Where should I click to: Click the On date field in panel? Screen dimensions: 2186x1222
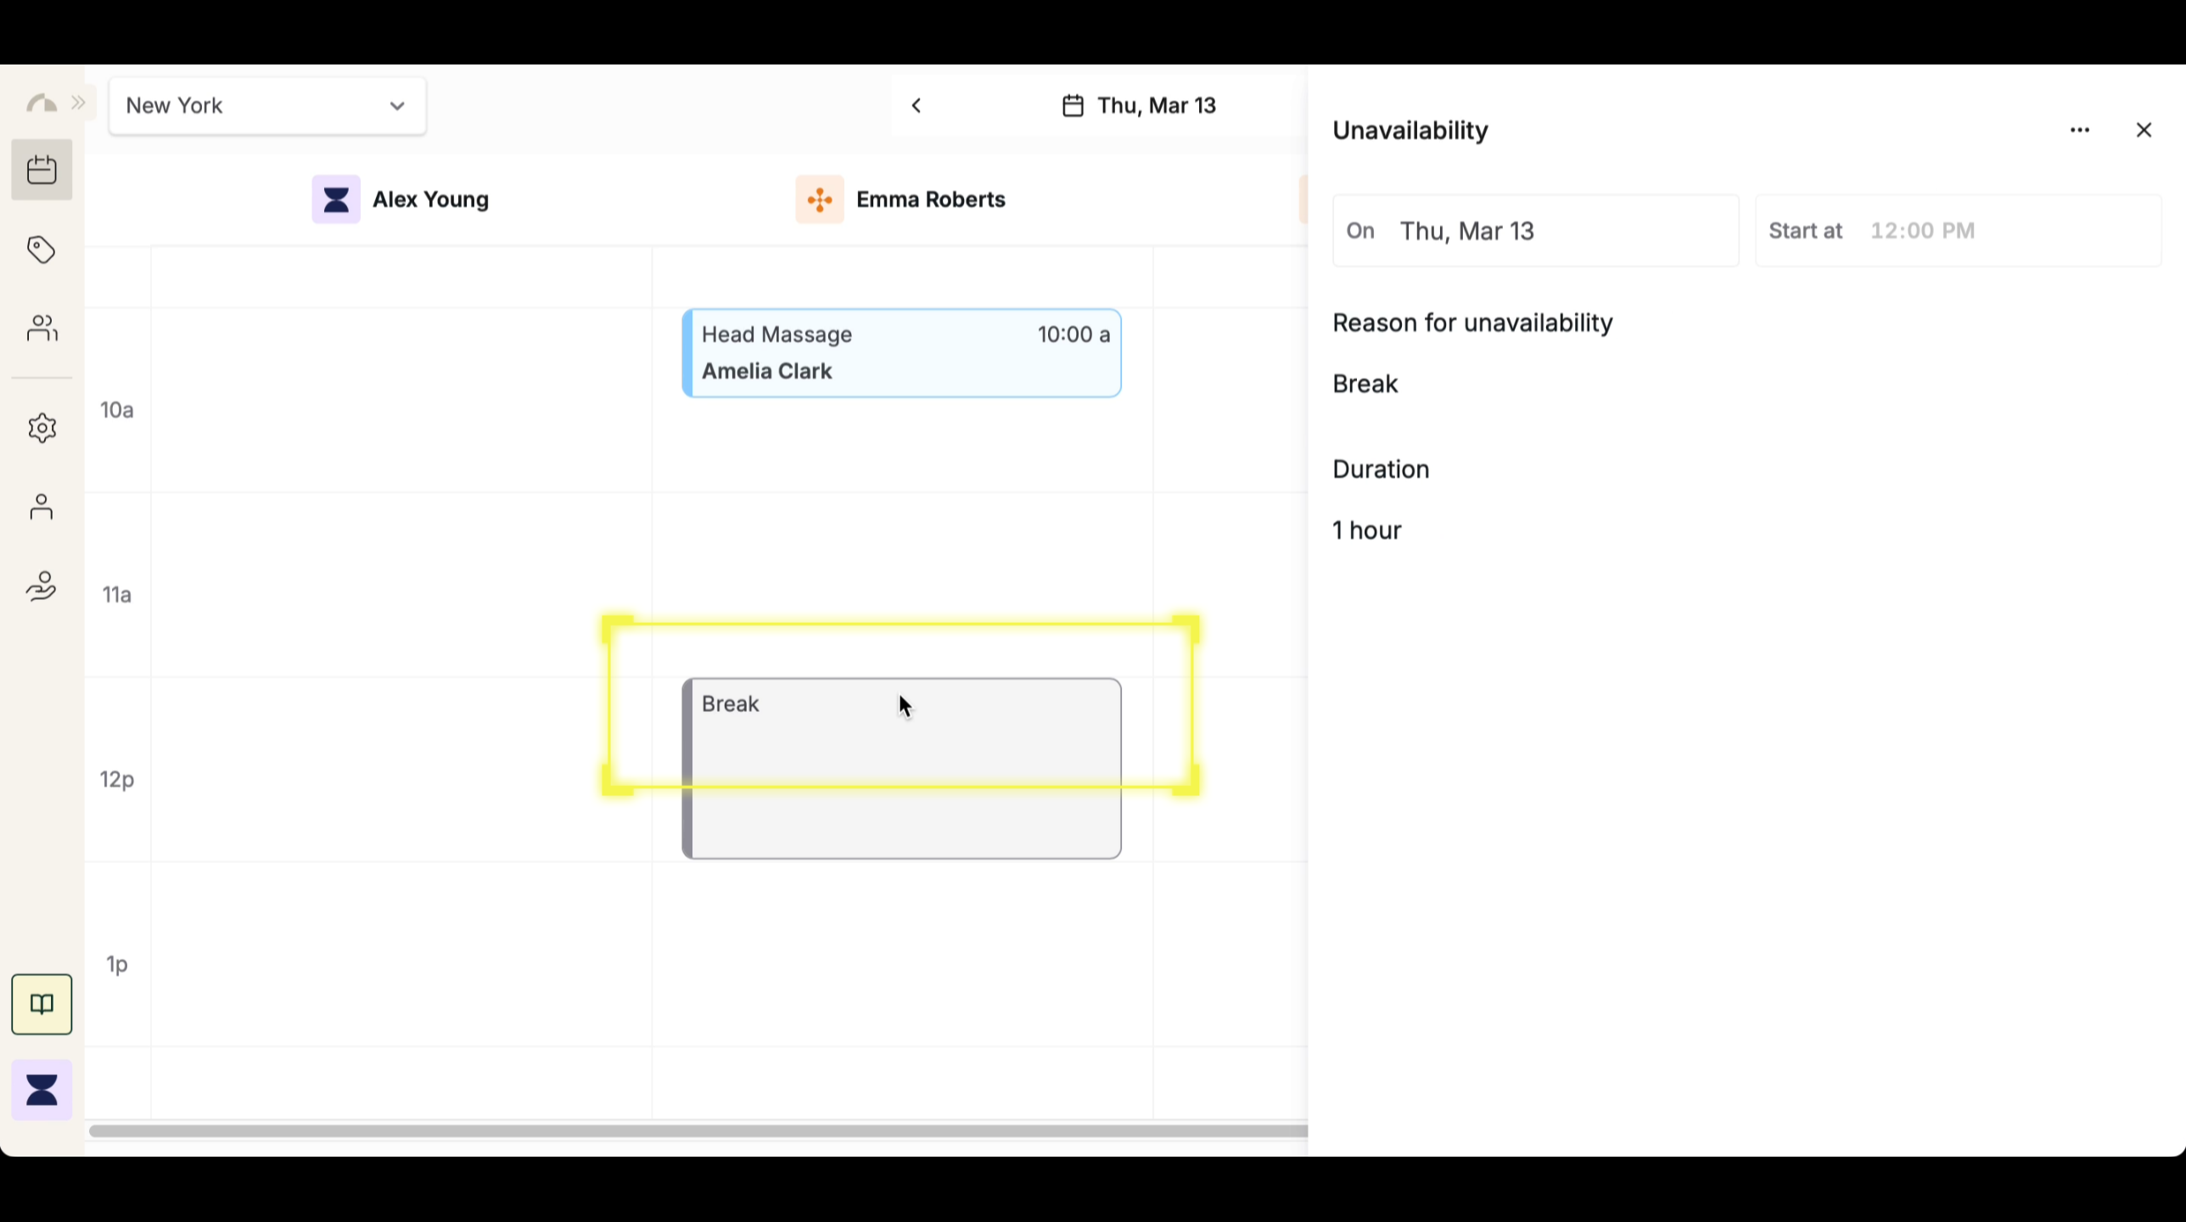pos(1535,231)
